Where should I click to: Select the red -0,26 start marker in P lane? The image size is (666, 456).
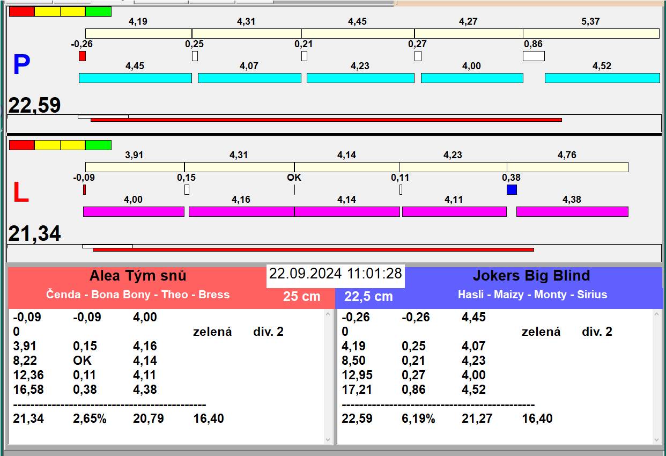[x=82, y=56]
